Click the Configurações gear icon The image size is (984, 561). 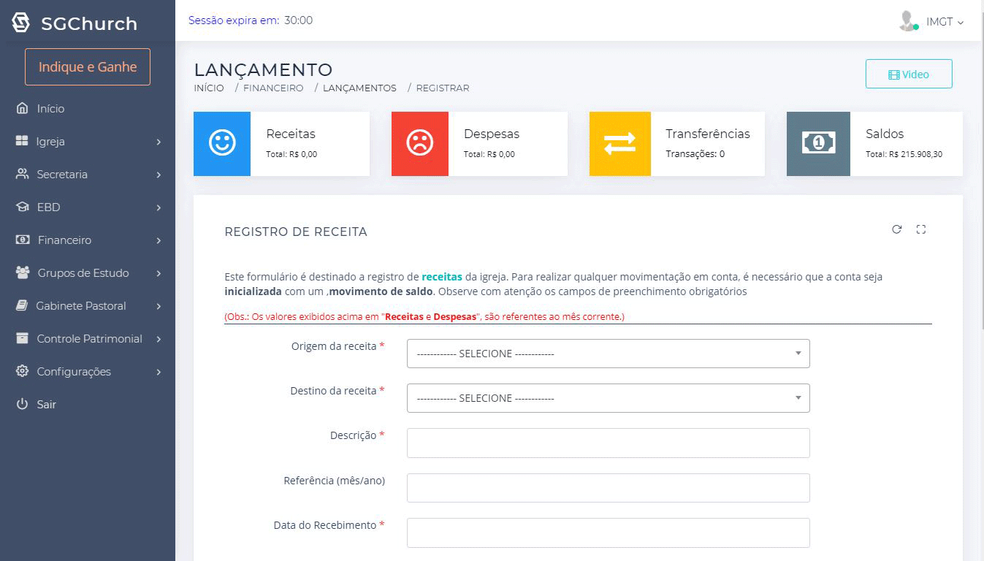(x=22, y=371)
